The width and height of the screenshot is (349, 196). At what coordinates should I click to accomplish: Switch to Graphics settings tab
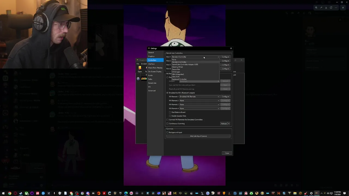point(155,56)
